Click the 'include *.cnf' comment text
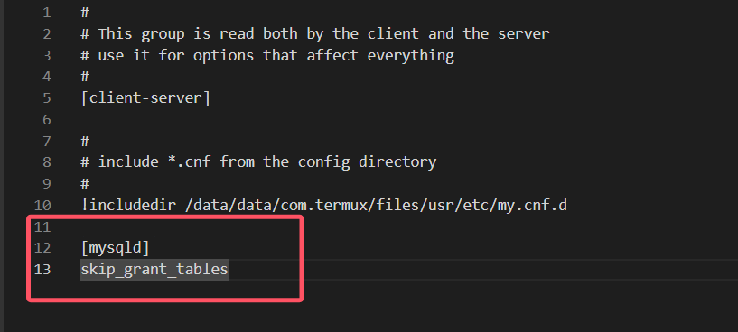 tap(154, 162)
